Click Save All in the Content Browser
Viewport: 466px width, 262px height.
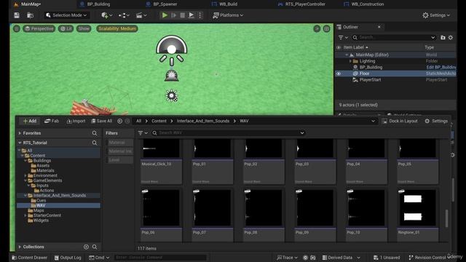pyautogui.click(x=102, y=121)
